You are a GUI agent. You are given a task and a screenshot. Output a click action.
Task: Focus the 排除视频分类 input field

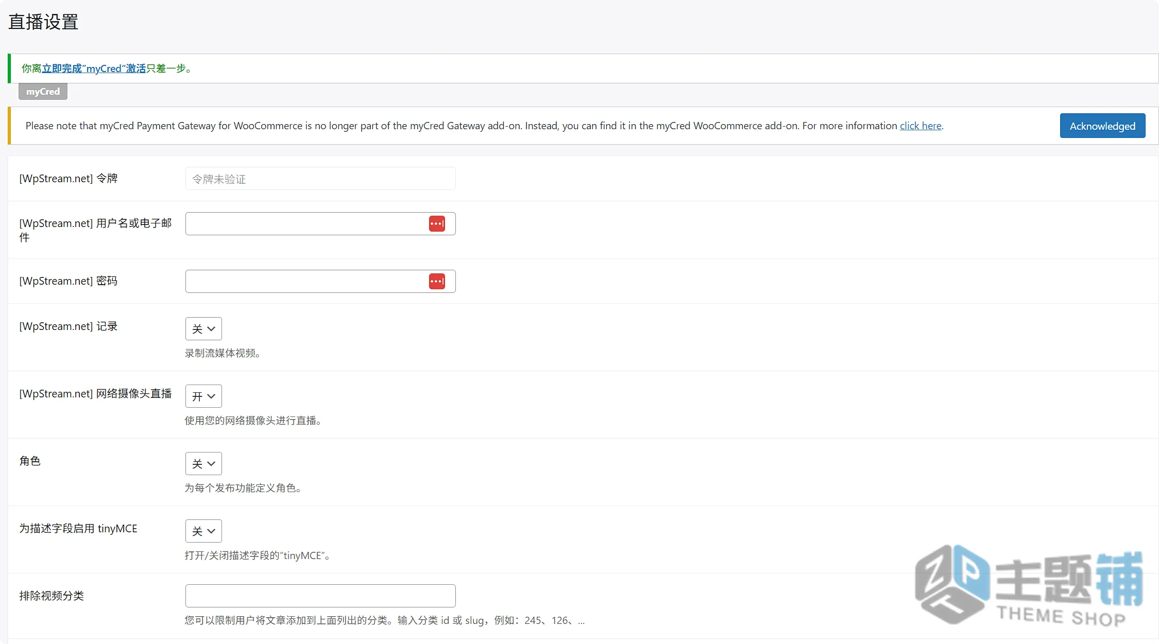[320, 596]
